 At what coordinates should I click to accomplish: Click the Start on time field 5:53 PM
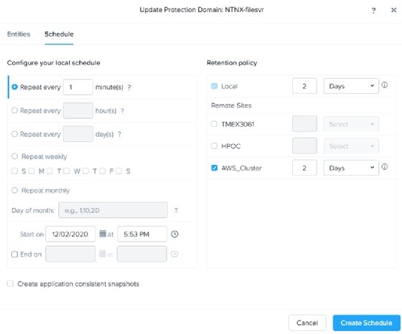tap(142, 234)
